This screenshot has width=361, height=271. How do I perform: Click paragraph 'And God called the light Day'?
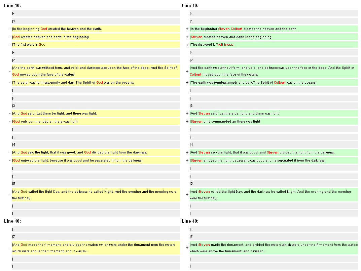pyautogui.click(x=96, y=195)
